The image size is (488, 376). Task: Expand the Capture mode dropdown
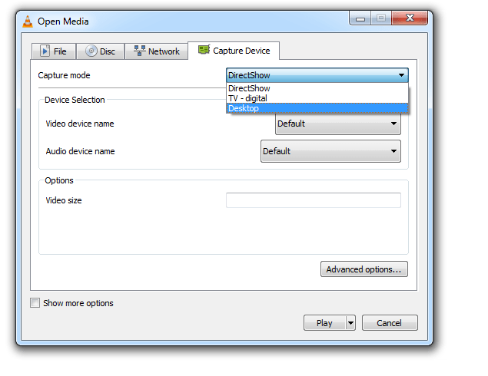click(x=317, y=75)
